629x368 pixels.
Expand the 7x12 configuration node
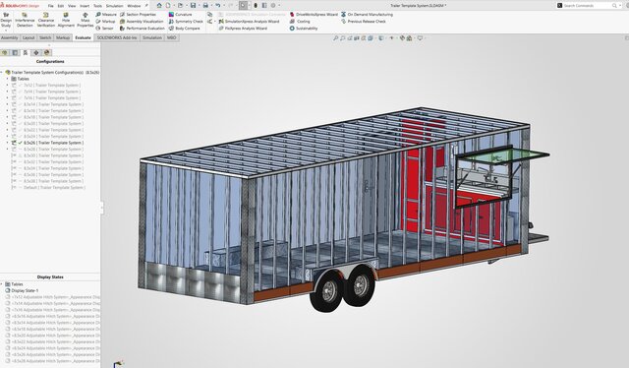[7, 86]
